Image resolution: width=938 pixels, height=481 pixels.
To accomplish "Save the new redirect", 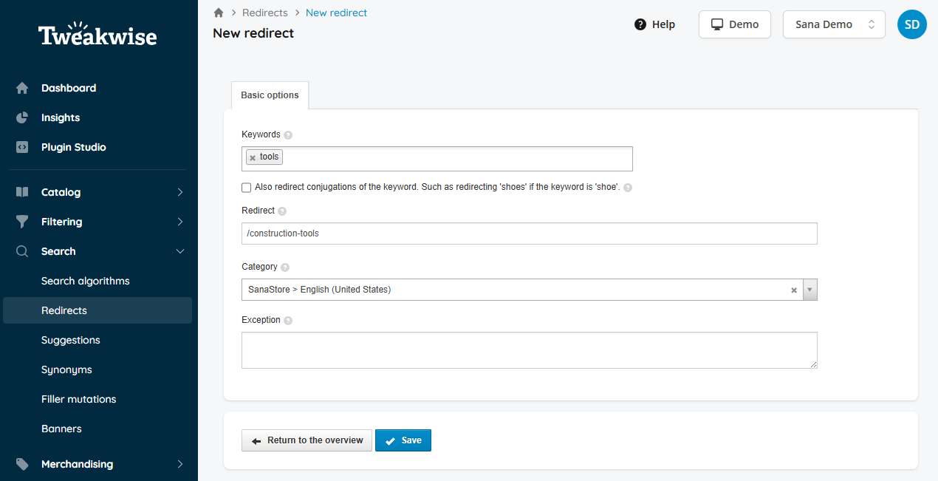I will click(x=403, y=440).
